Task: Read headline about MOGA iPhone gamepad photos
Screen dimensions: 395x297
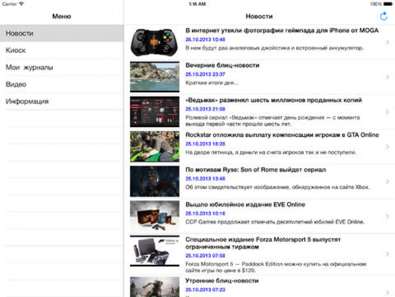Action: click(282, 31)
